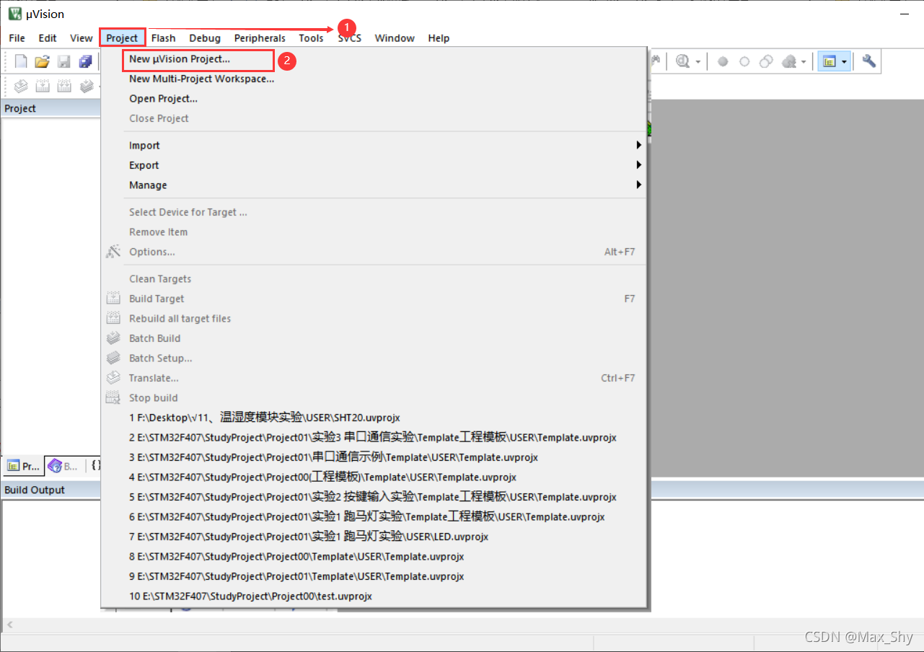Open the Debug menu
Screen dimensions: 924x652
pos(205,38)
